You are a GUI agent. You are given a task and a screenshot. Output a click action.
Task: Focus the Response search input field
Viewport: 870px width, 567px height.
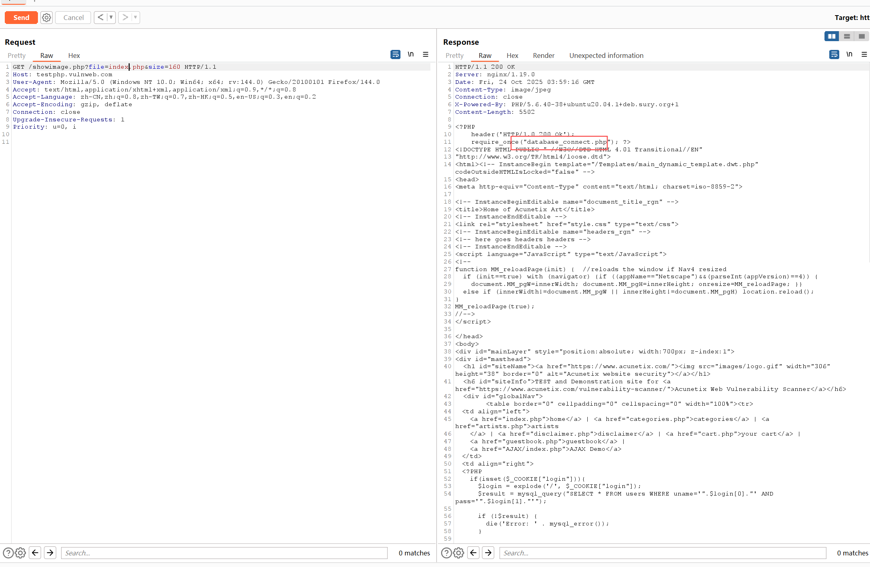click(662, 553)
